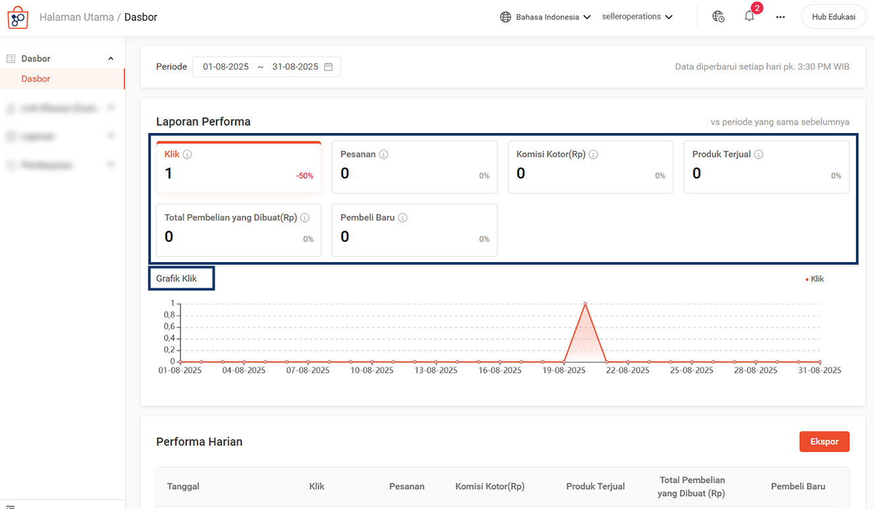Select the Komisi Kotor(Rp) metric card
This screenshot has height=509, width=875.
(590, 167)
